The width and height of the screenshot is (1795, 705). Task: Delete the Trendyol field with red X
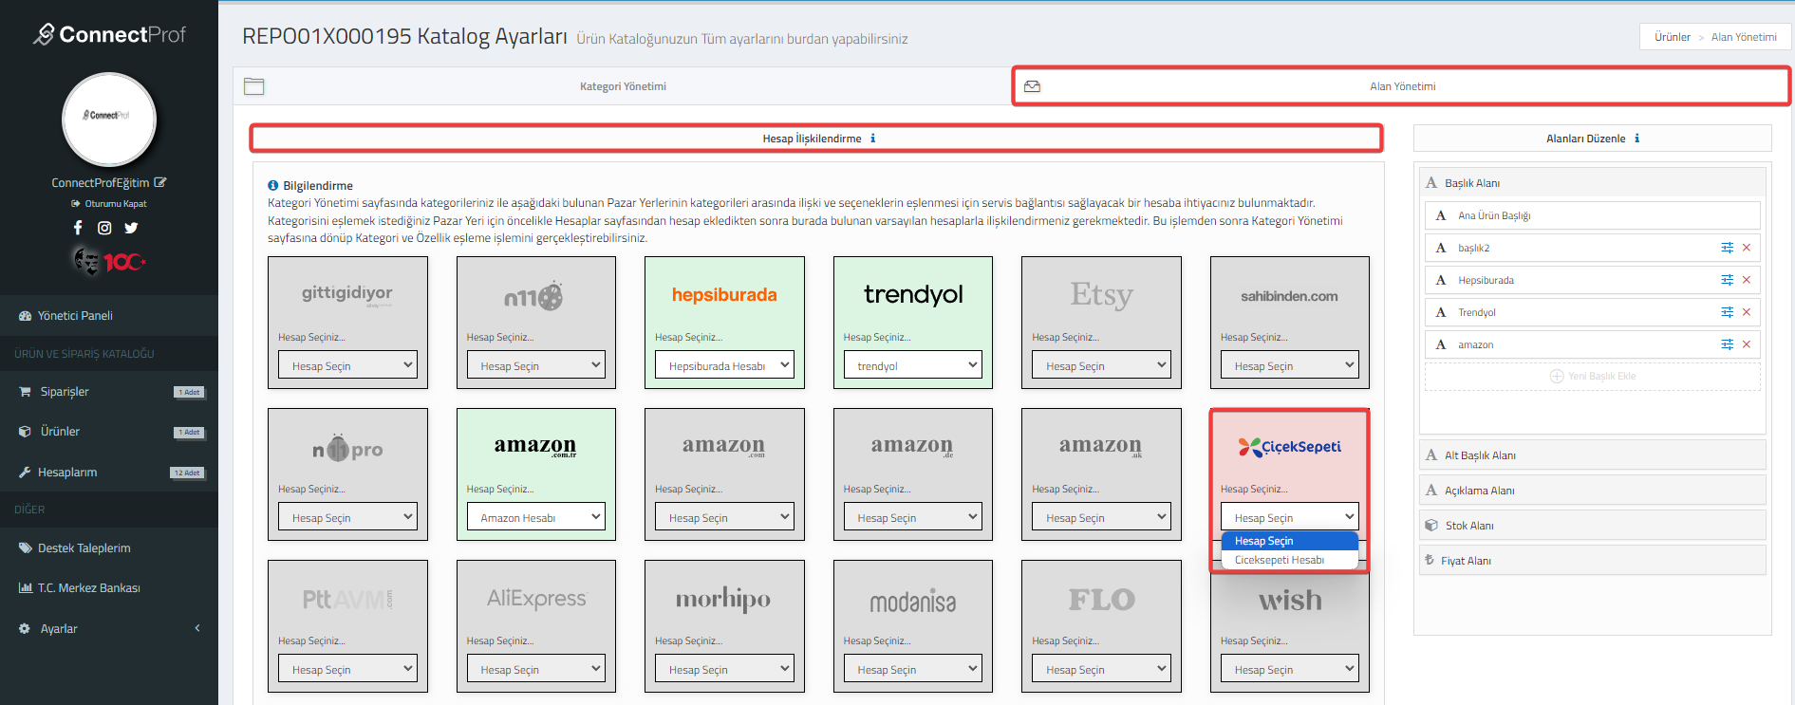(1747, 312)
